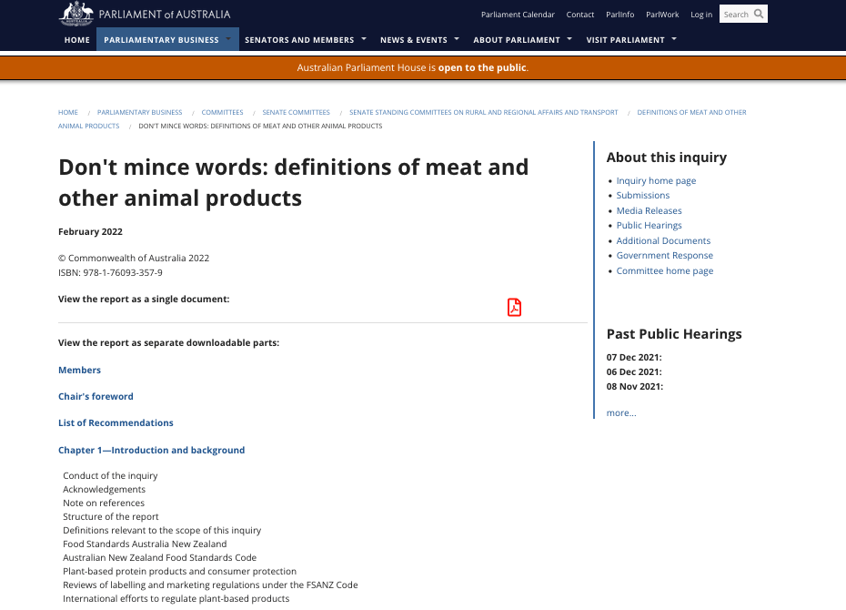Click Senate Committees breadcrumb link
Screen dimensions: 846x610
(x=296, y=113)
